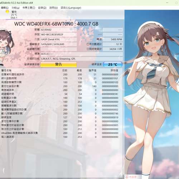Open the 說明(H) help menu
The width and height of the screenshot is (179, 179).
(53, 8)
